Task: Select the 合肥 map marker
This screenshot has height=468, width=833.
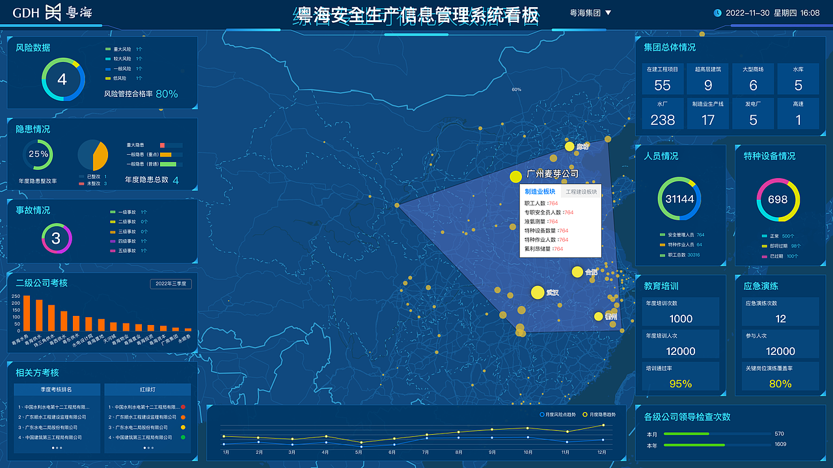Action: 577,272
